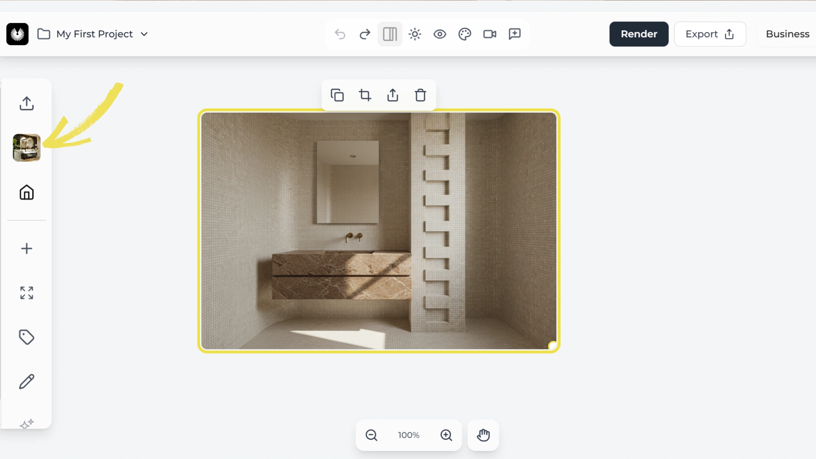Viewport: 816px width, 459px height.
Task: Select the pencil edit tool
Action: [x=26, y=381]
